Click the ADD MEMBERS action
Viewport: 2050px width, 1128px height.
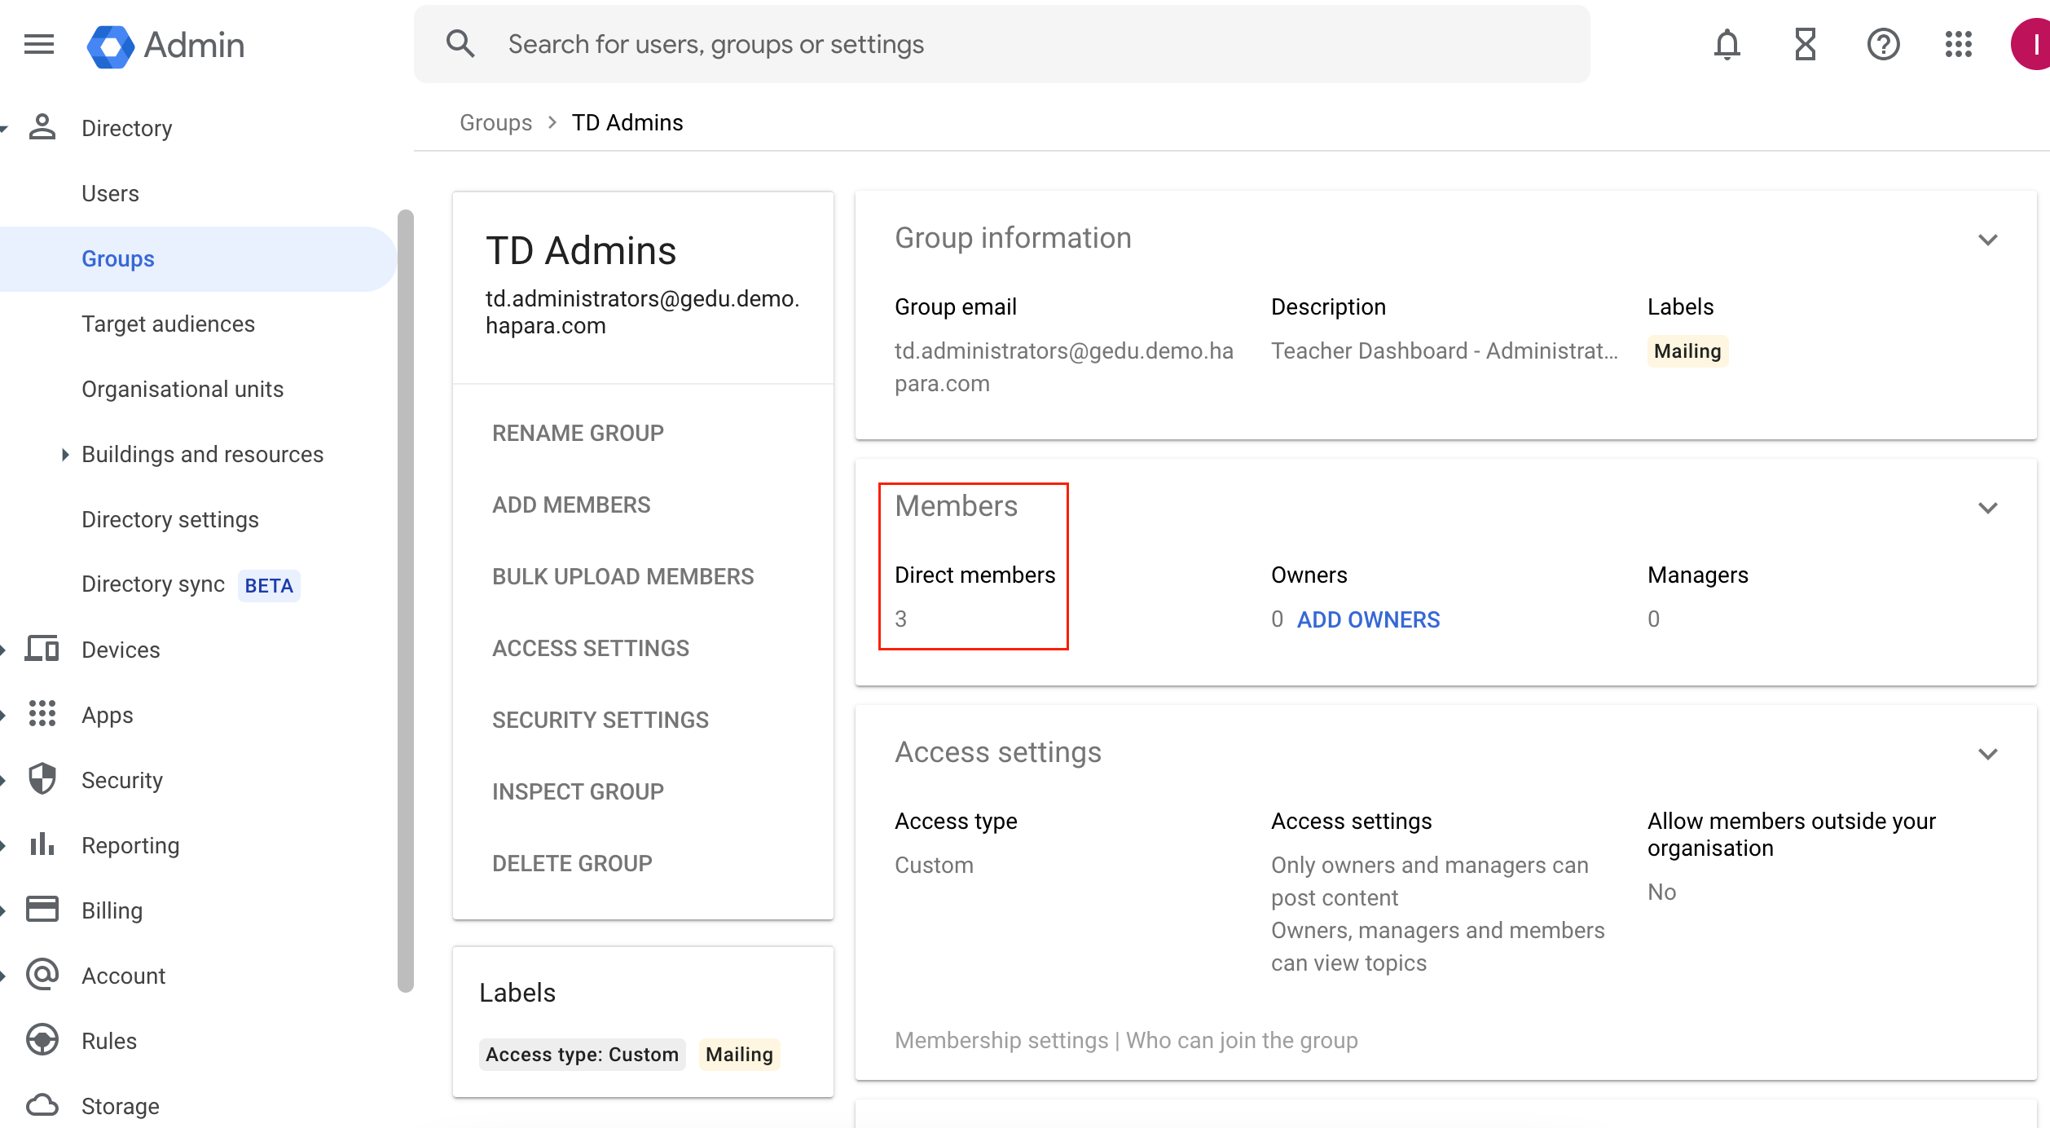tap(571, 505)
